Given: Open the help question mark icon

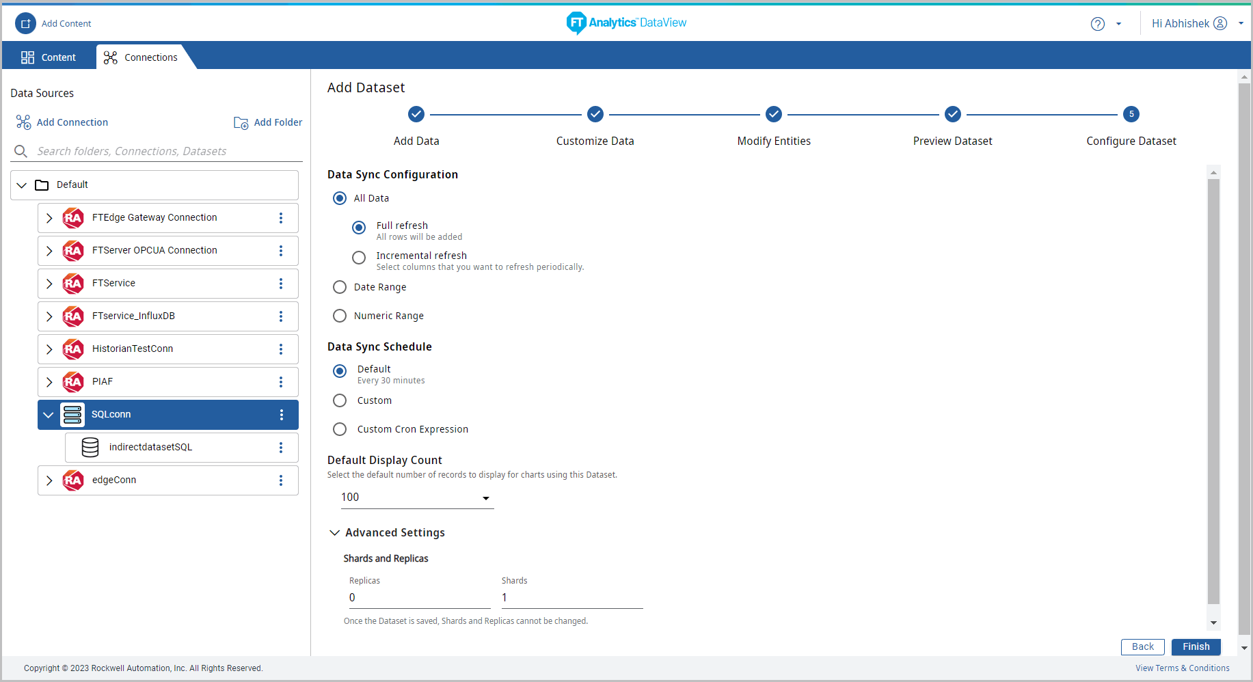Looking at the screenshot, I should tap(1097, 24).
